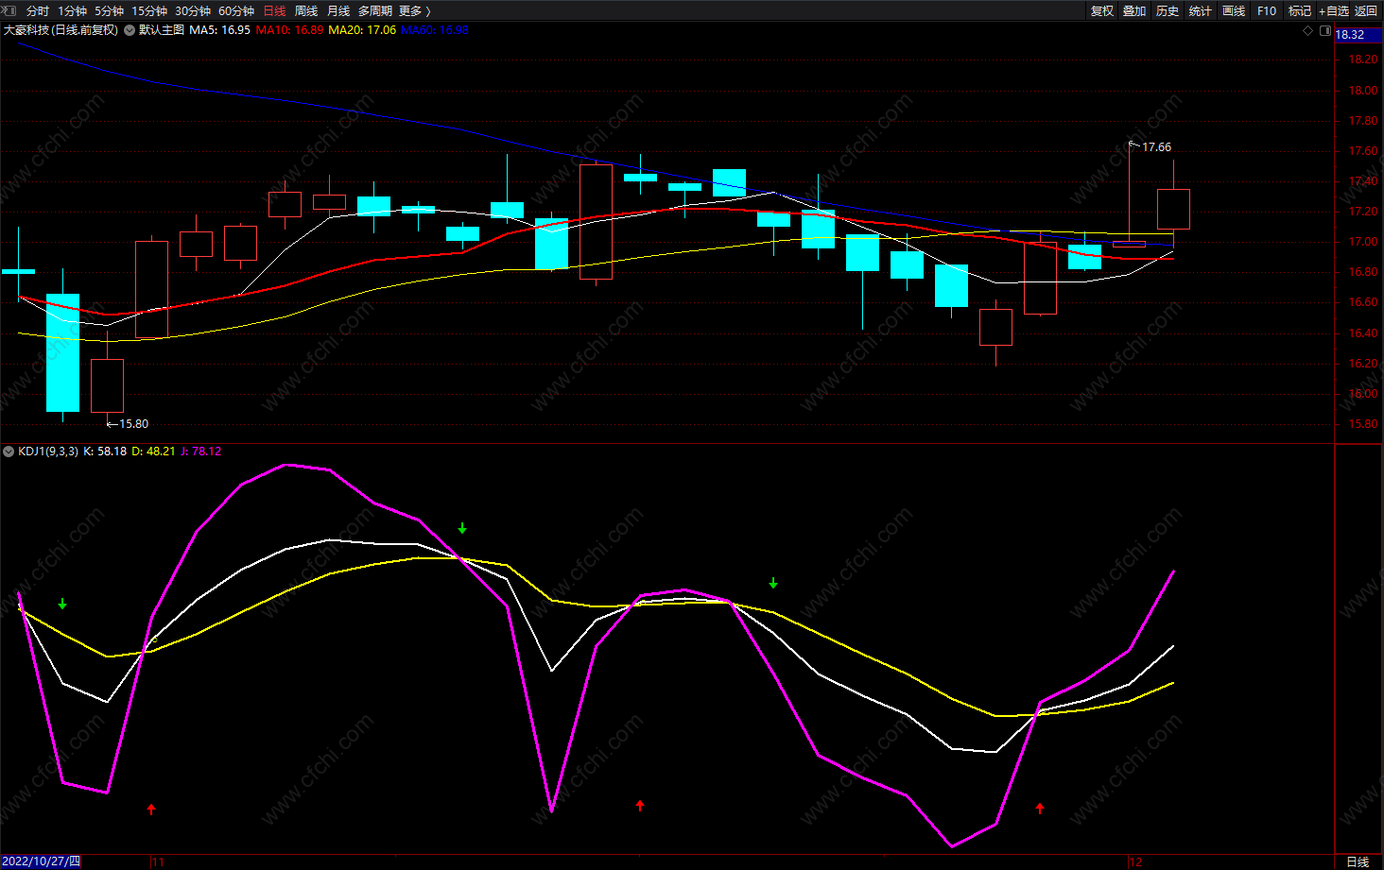Click the 日线 label at bottom right
The width and height of the screenshot is (1384, 870).
click(x=1358, y=862)
